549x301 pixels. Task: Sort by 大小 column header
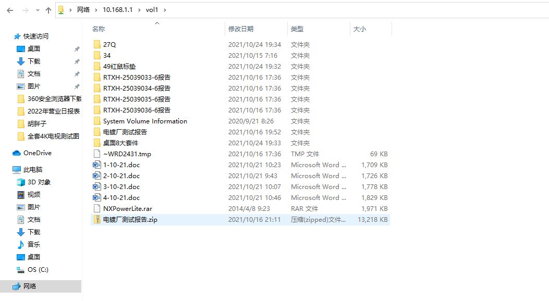(x=360, y=29)
